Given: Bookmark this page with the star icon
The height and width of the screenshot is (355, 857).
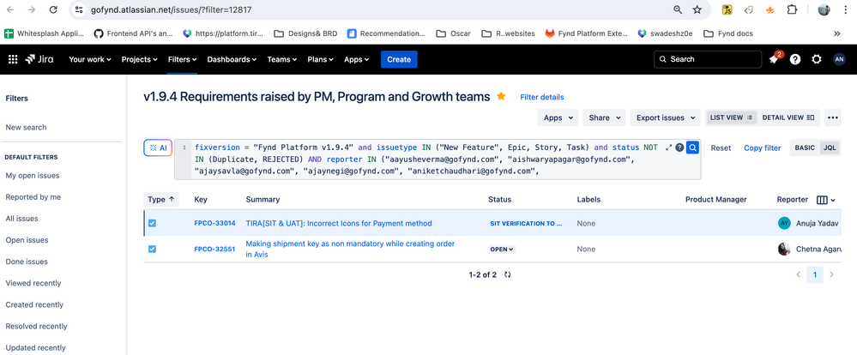Looking at the screenshot, I should [x=697, y=9].
